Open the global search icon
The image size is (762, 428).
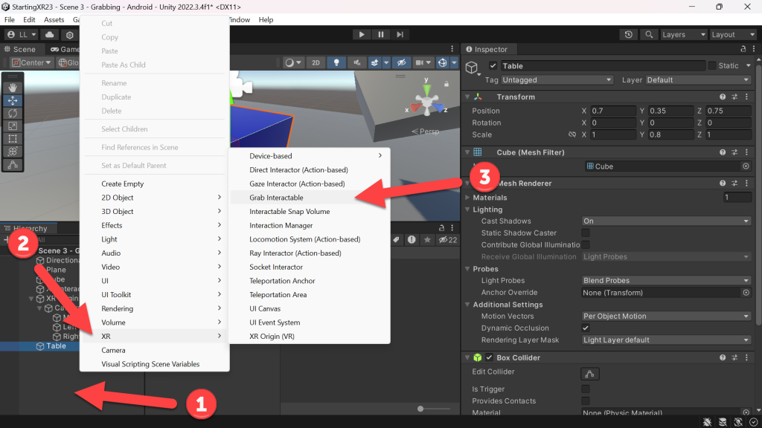[x=649, y=34]
